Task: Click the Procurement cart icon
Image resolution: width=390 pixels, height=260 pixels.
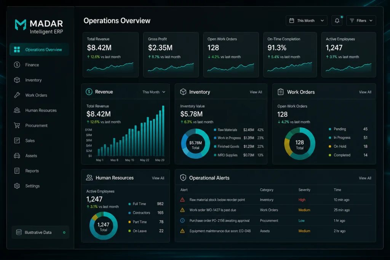Action: click(17, 126)
